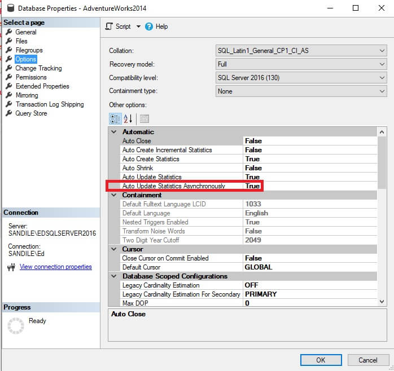The image size is (394, 371).
Task: Collapse the Database Scoped Configurations category
Action: click(114, 276)
